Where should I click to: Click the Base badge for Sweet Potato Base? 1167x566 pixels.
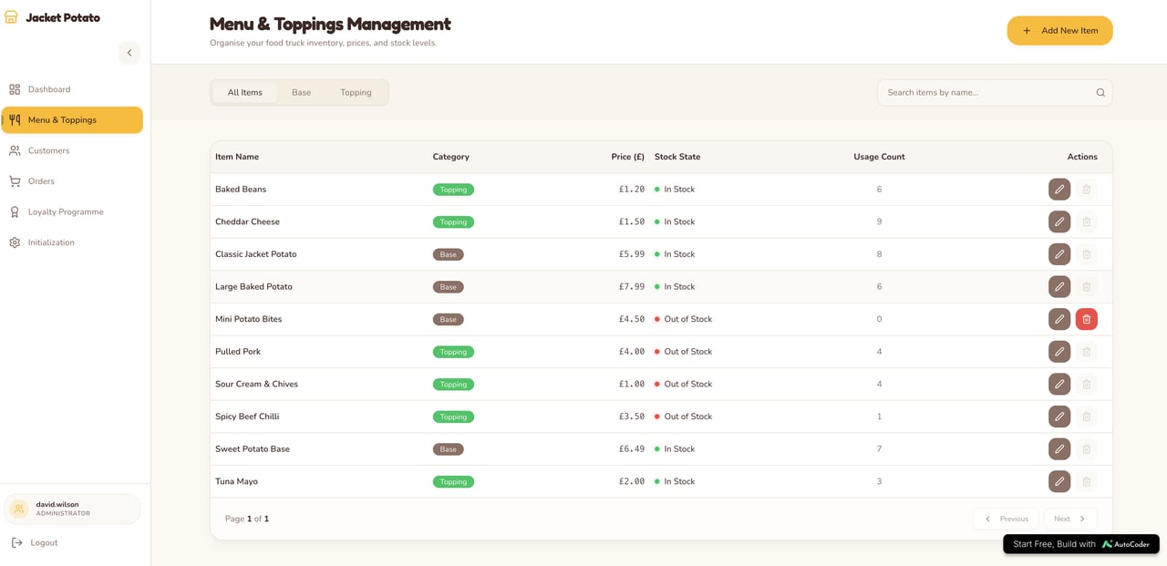448,449
